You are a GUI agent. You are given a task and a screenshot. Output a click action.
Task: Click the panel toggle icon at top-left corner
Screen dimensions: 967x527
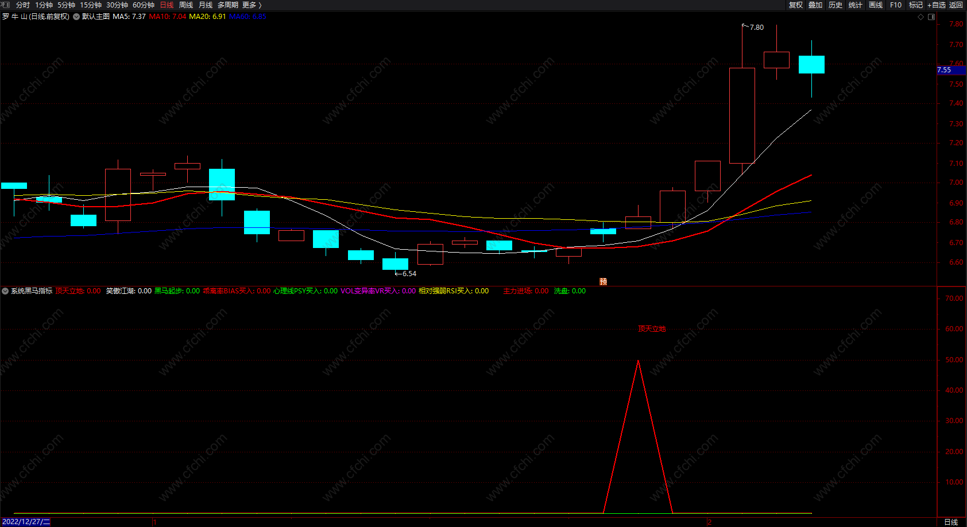(x=6, y=5)
